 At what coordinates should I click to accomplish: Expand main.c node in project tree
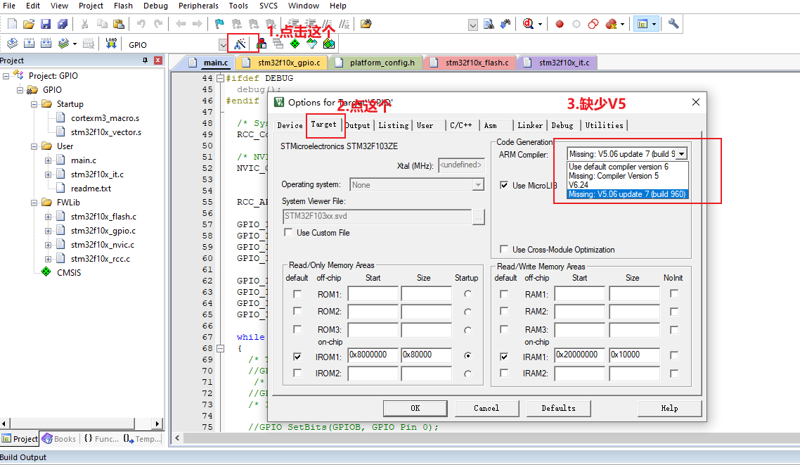tap(48, 160)
